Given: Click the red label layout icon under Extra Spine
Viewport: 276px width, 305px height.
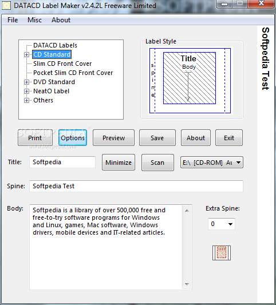Looking at the screenshot, I should pos(222,253).
